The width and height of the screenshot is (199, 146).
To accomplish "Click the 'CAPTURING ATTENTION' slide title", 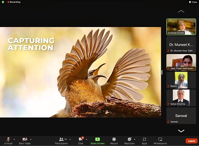I will (x=31, y=44).
